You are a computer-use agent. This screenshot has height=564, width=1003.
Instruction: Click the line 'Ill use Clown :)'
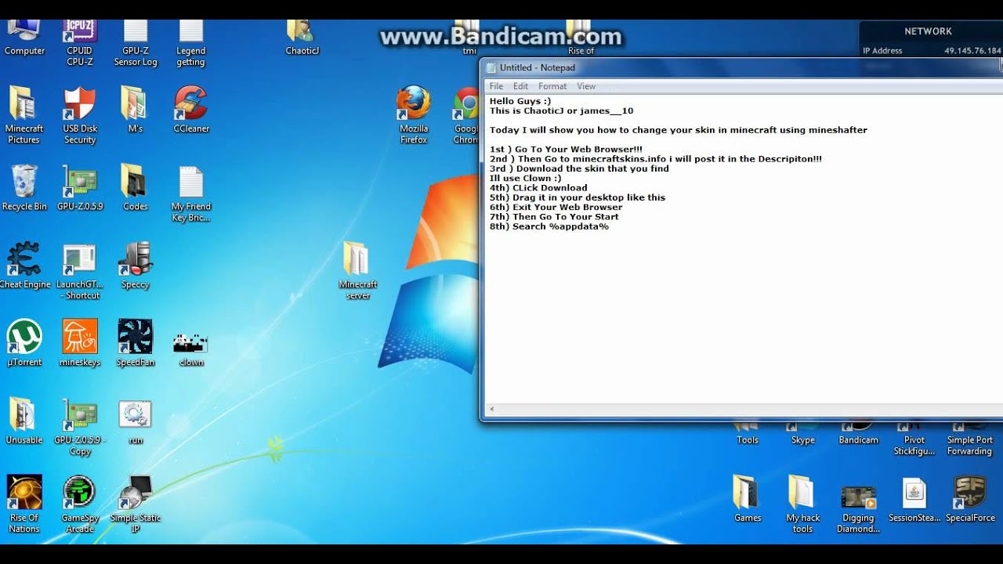tap(525, 178)
